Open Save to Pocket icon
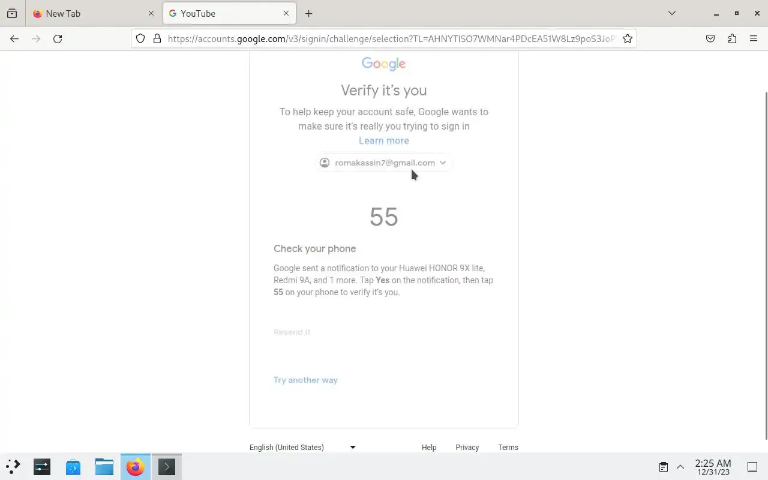The image size is (768, 480). (x=710, y=38)
